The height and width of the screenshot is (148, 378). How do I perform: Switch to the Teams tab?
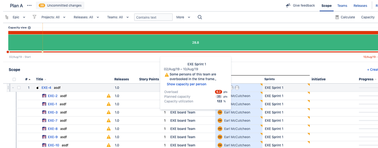coord(342,6)
